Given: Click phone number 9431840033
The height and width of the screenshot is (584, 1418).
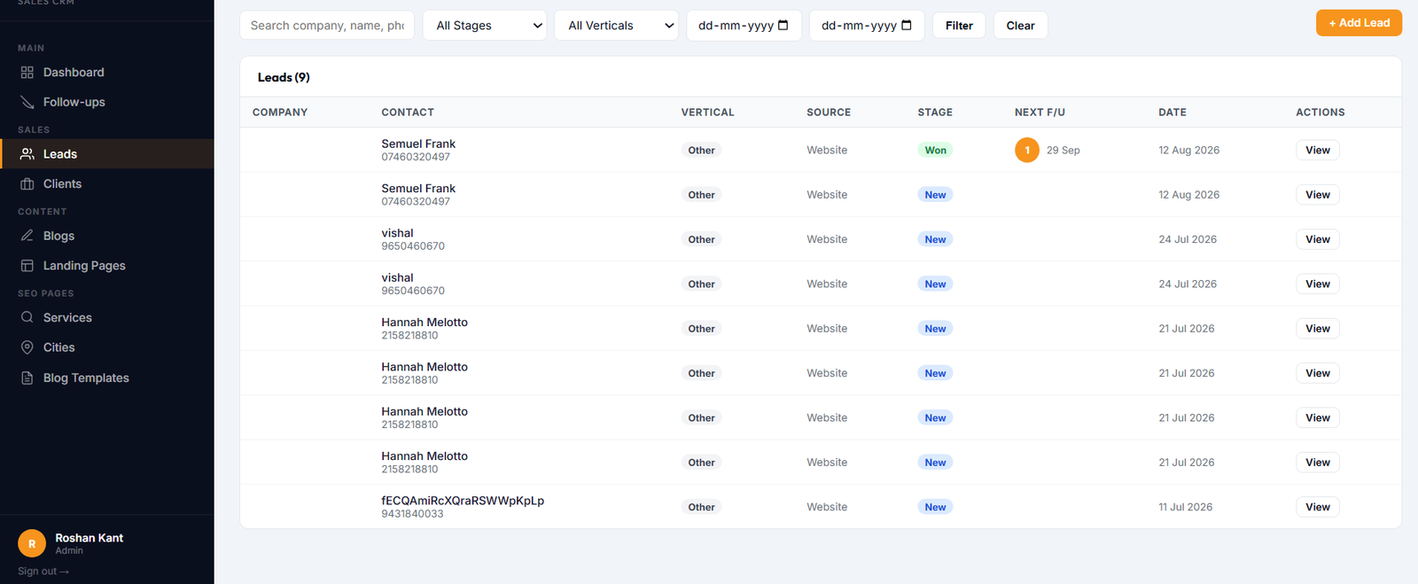Looking at the screenshot, I should point(412,514).
